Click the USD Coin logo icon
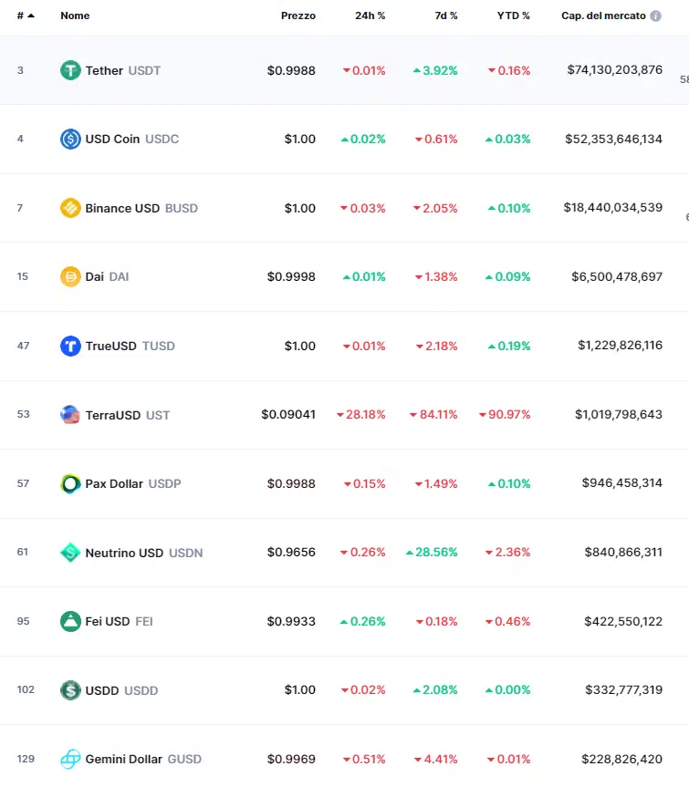This screenshot has width=689, height=787. [70, 140]
